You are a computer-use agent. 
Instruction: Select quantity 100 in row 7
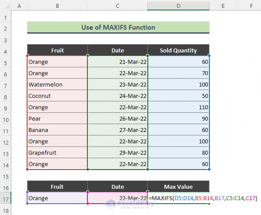click(x=178, y=84)
